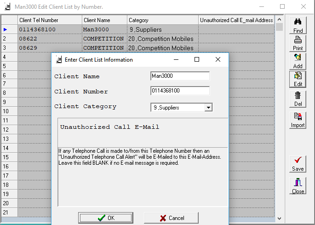Close the Enter Client List Information dialog

[x=218, y=59]
